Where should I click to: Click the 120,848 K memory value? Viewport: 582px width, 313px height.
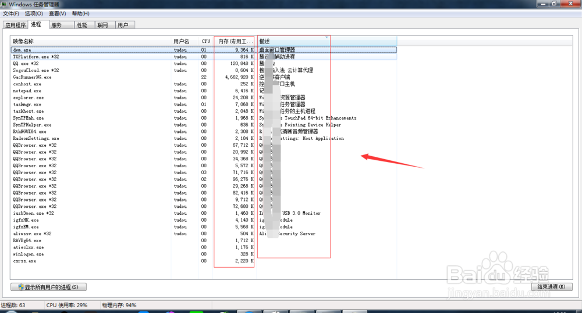coord(242,63)
